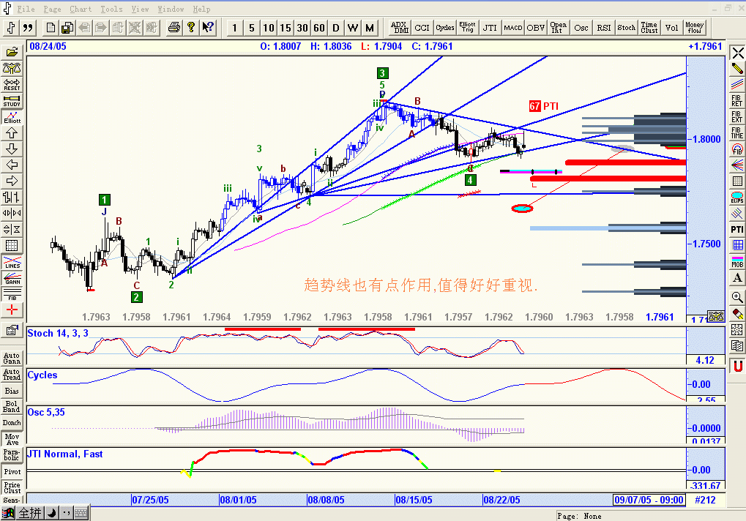This screenshot has width=746, height=521.
Task: Toggle the Cycles indicator button
Action: [445, 28]
